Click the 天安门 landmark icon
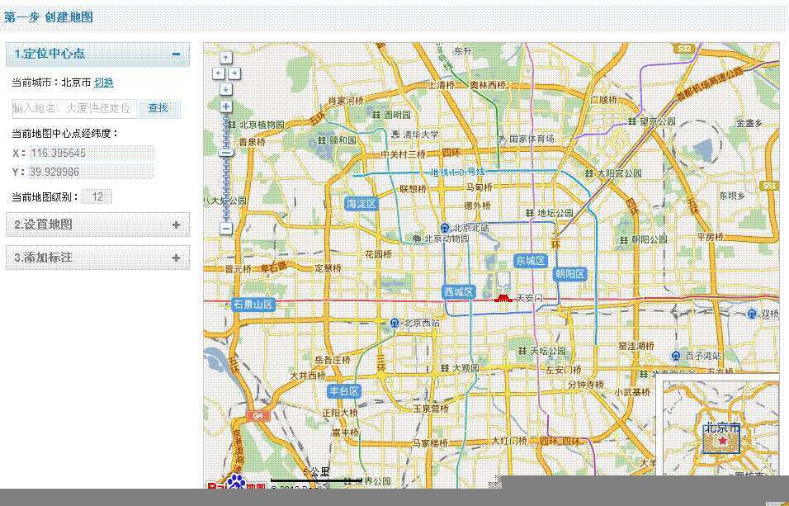 click(503, 298)
